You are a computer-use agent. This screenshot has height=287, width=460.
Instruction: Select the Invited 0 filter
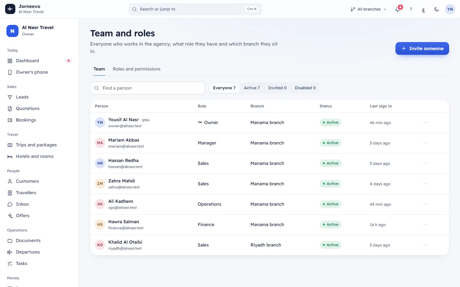click(x=277, y=88)
